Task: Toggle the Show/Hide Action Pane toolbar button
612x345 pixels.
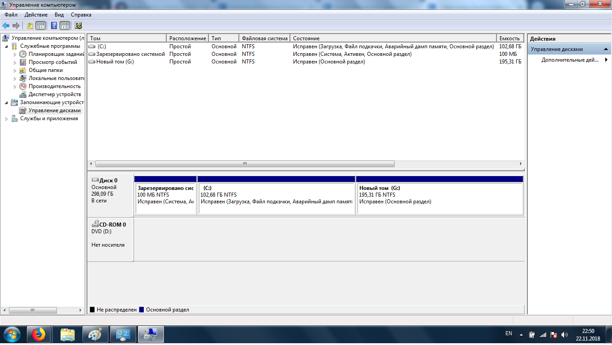Action: tap(65, 25)
